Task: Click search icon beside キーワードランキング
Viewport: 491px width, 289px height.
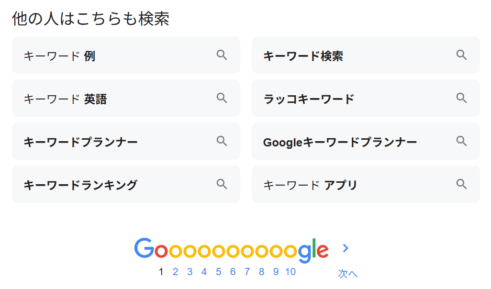Action: [x=222, y=184]
